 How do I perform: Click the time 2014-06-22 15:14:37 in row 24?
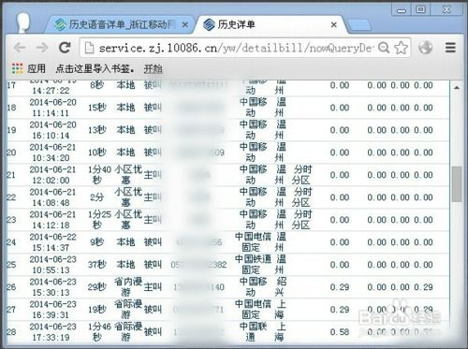click(52, 242)
